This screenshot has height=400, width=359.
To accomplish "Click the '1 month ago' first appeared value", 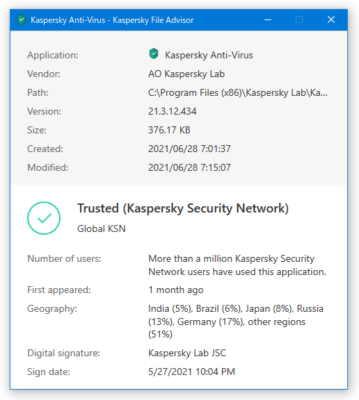I will click(176, 290).
